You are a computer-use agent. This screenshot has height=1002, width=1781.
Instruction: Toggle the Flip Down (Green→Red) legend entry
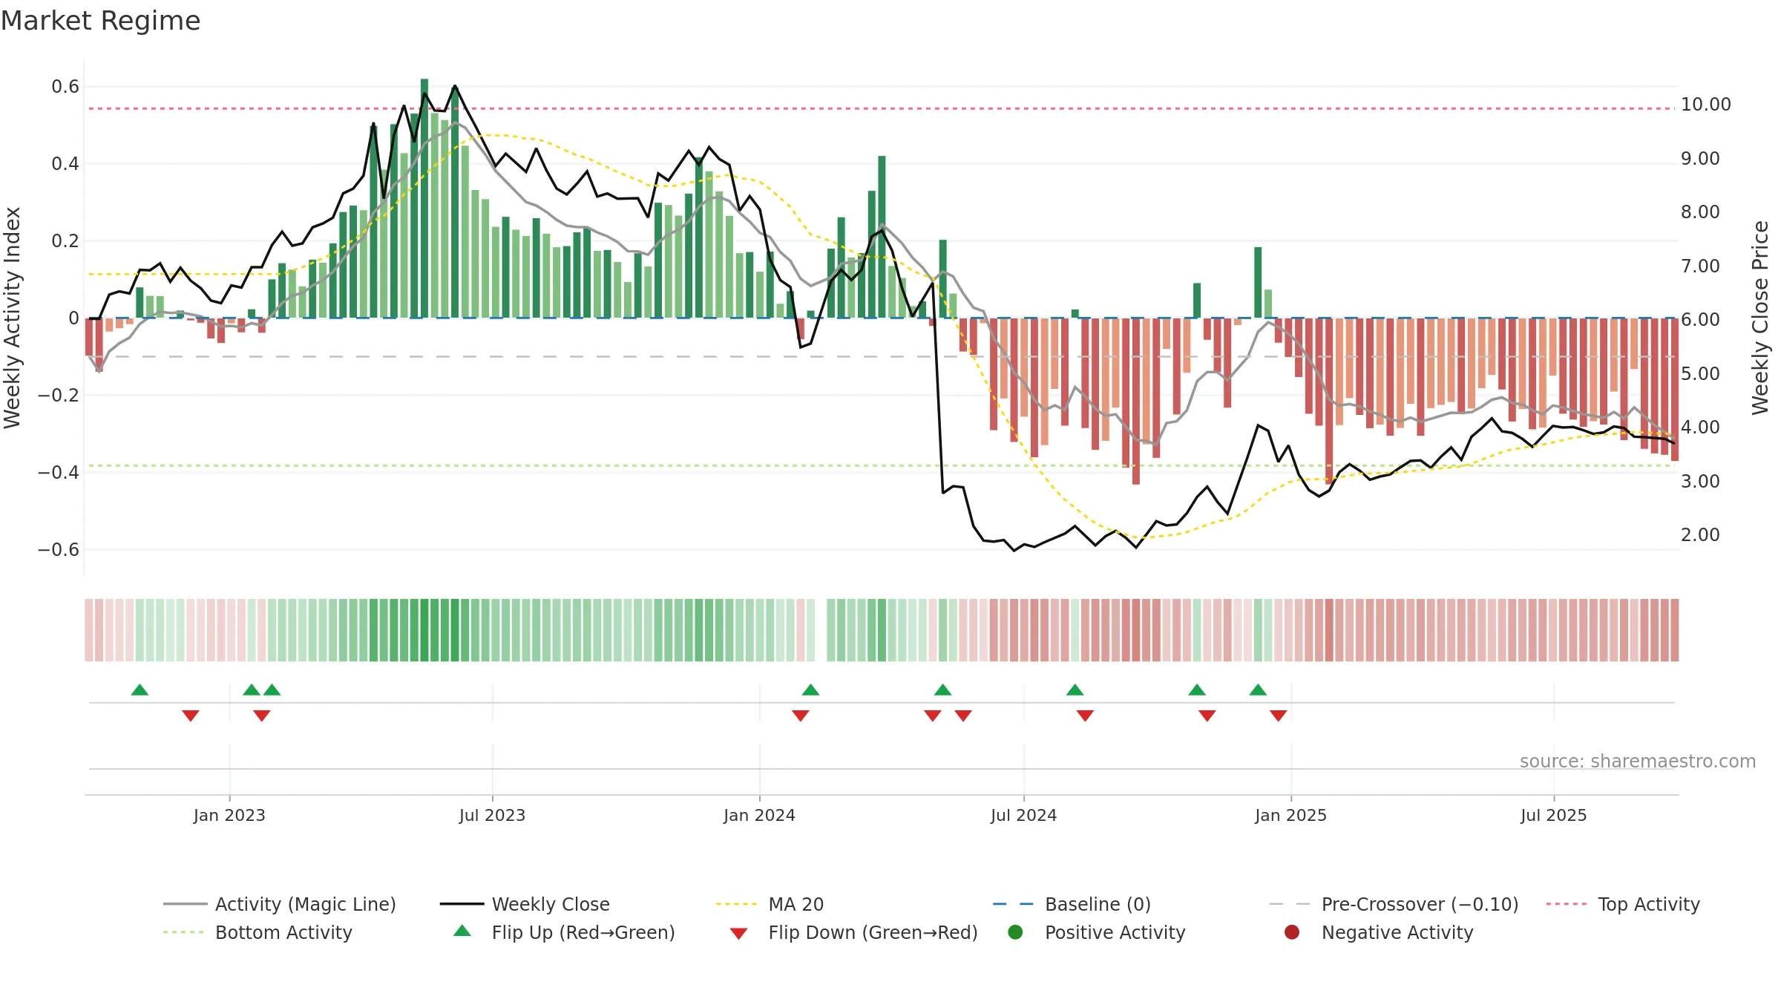click(853, 932)
